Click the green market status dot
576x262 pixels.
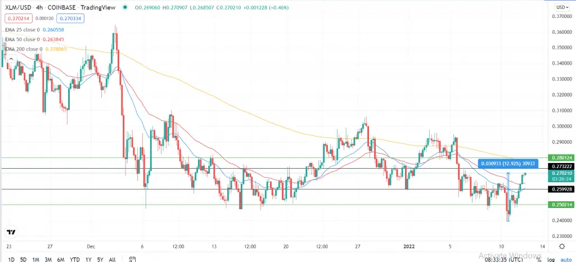pyautogui.click(x=126, y=7)
